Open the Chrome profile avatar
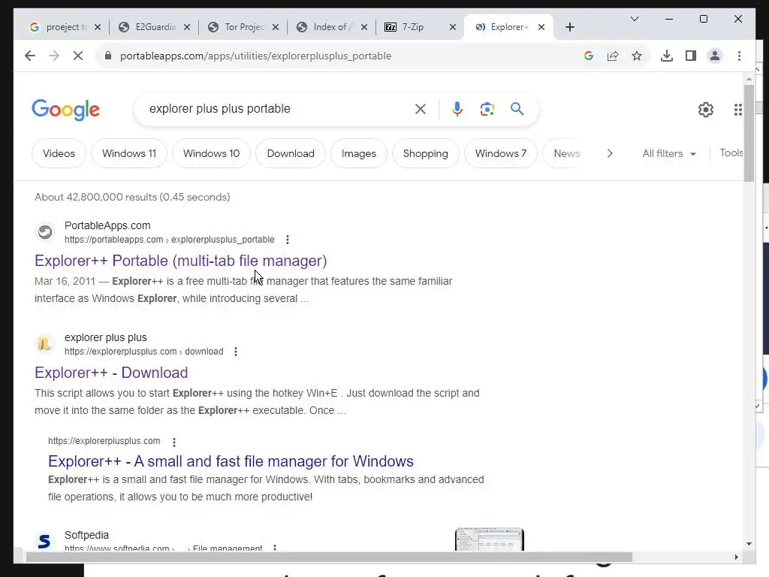 click(x=715, y=56)
